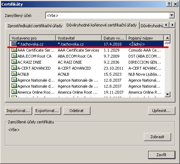Open the Zamýšlený účel dropdown
The width and height of the screenshot is (180, 164).
(172, 15)
